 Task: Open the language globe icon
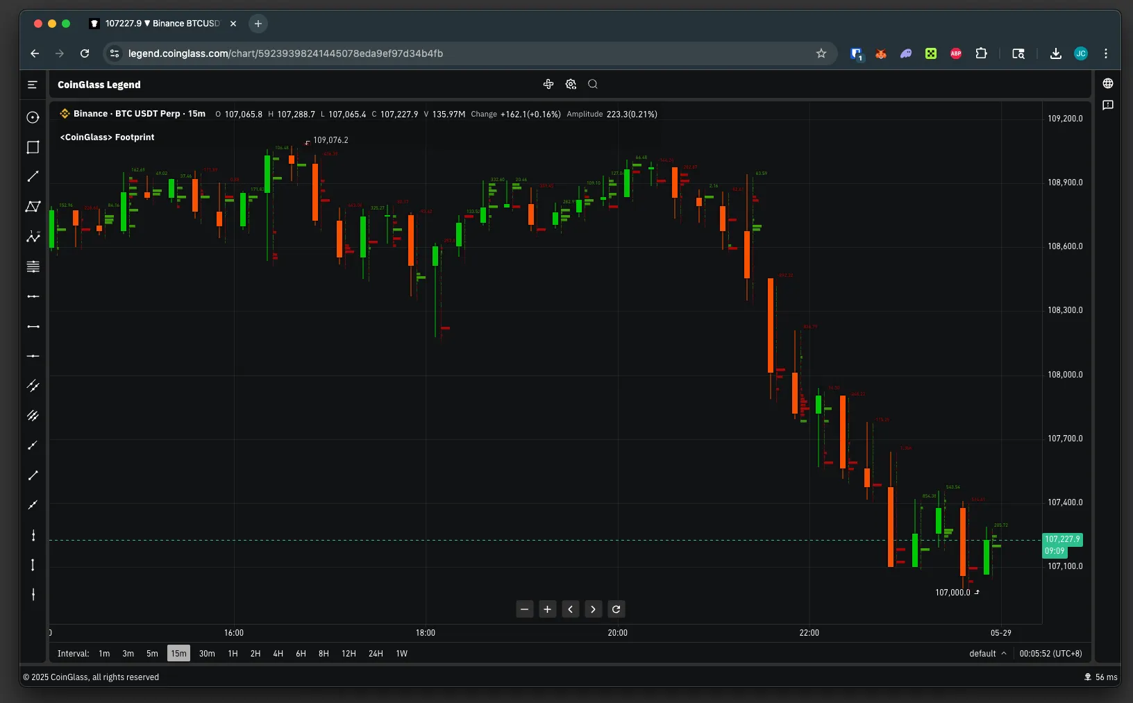tap(1108, 83)
